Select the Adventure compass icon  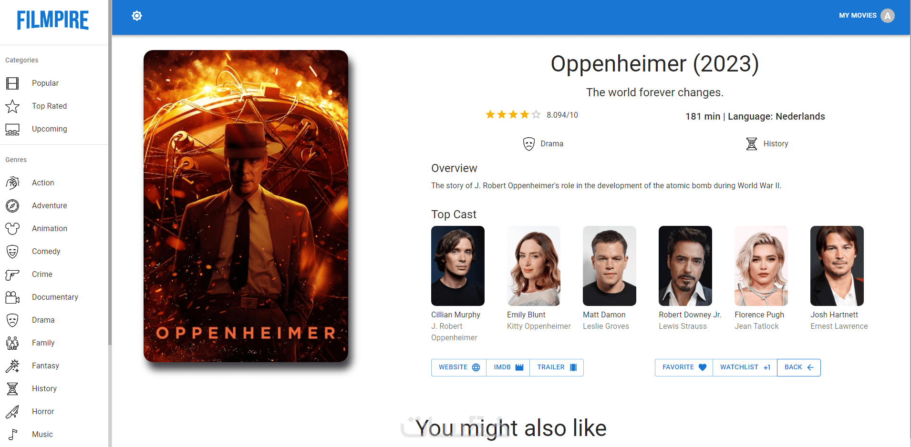click(12, 206)
